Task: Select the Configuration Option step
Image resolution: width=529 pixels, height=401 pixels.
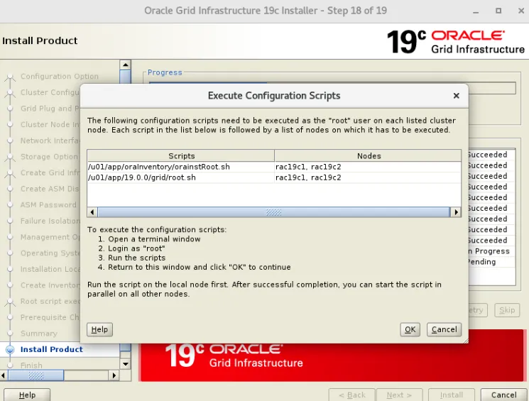Action: [x=60, y=77]
